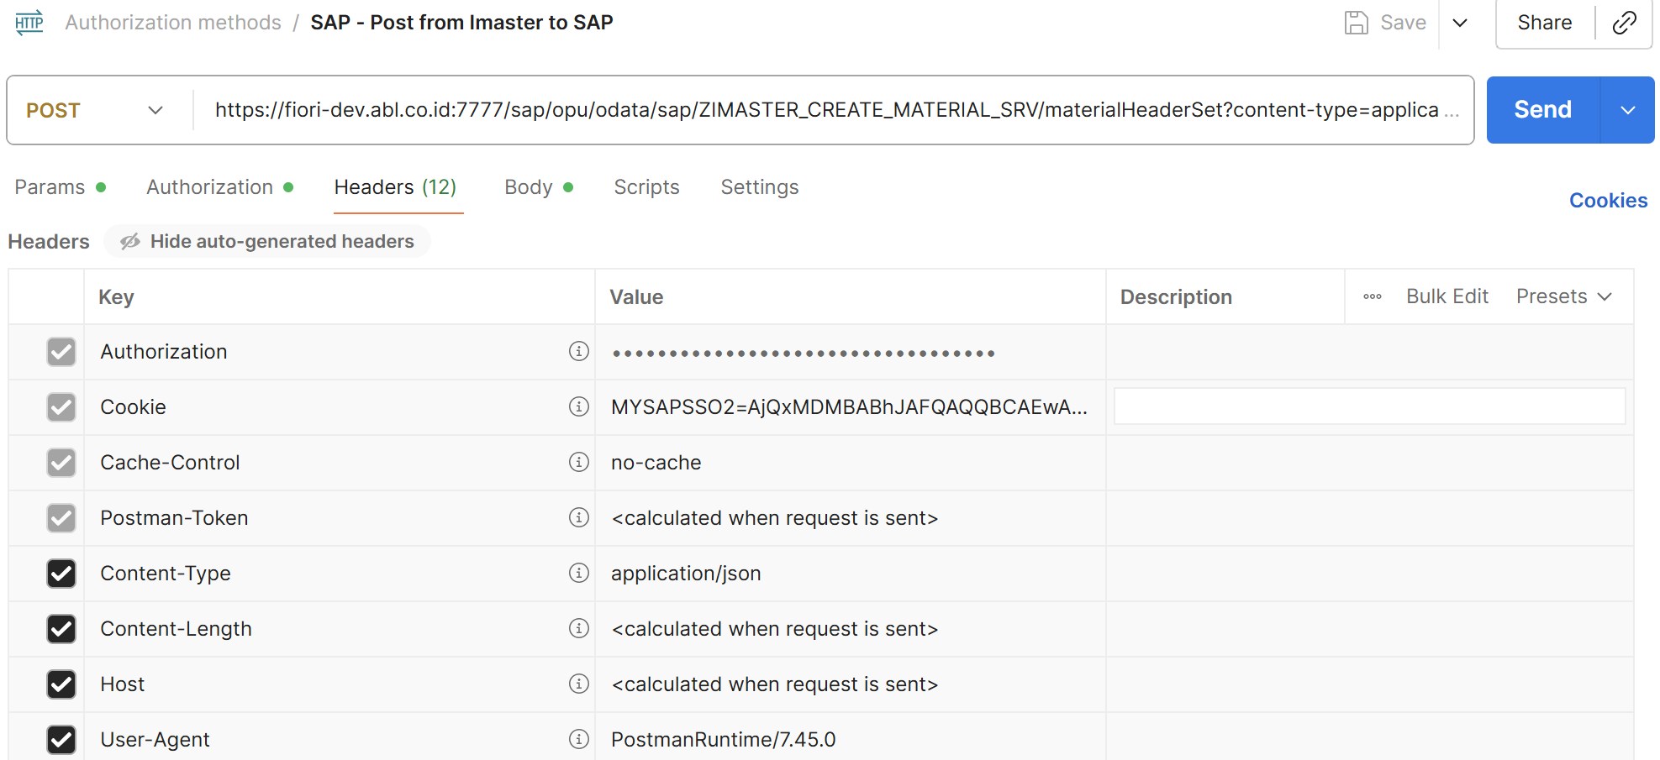Image resolution: width=1660 pixels, height=760 pixels.
Task: Click the Share button
Action: pos(1545,23)
